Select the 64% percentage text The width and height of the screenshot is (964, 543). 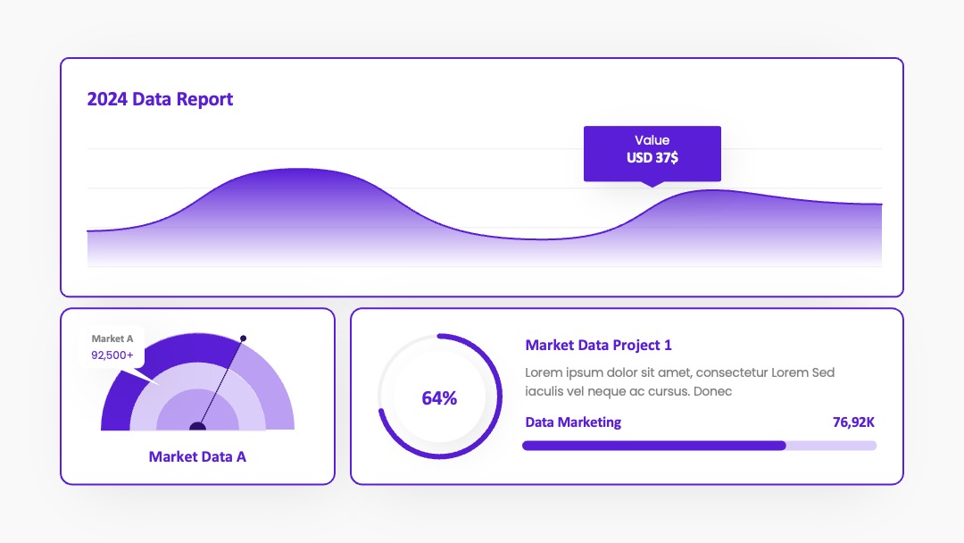(439, 397)
